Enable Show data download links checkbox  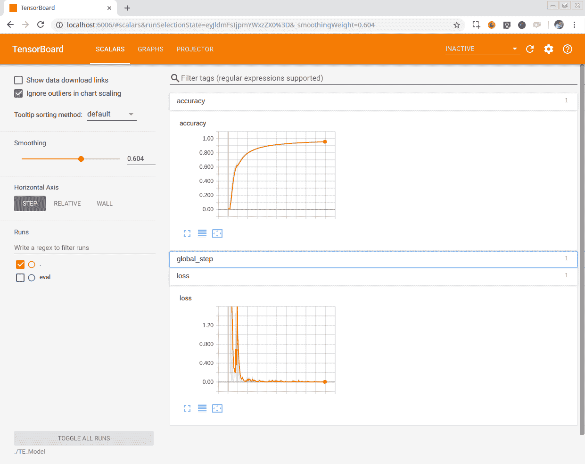pyautogui.click(x=18, y=80)
